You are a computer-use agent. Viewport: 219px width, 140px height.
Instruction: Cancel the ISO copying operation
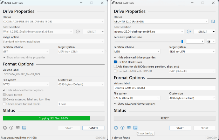94,128
